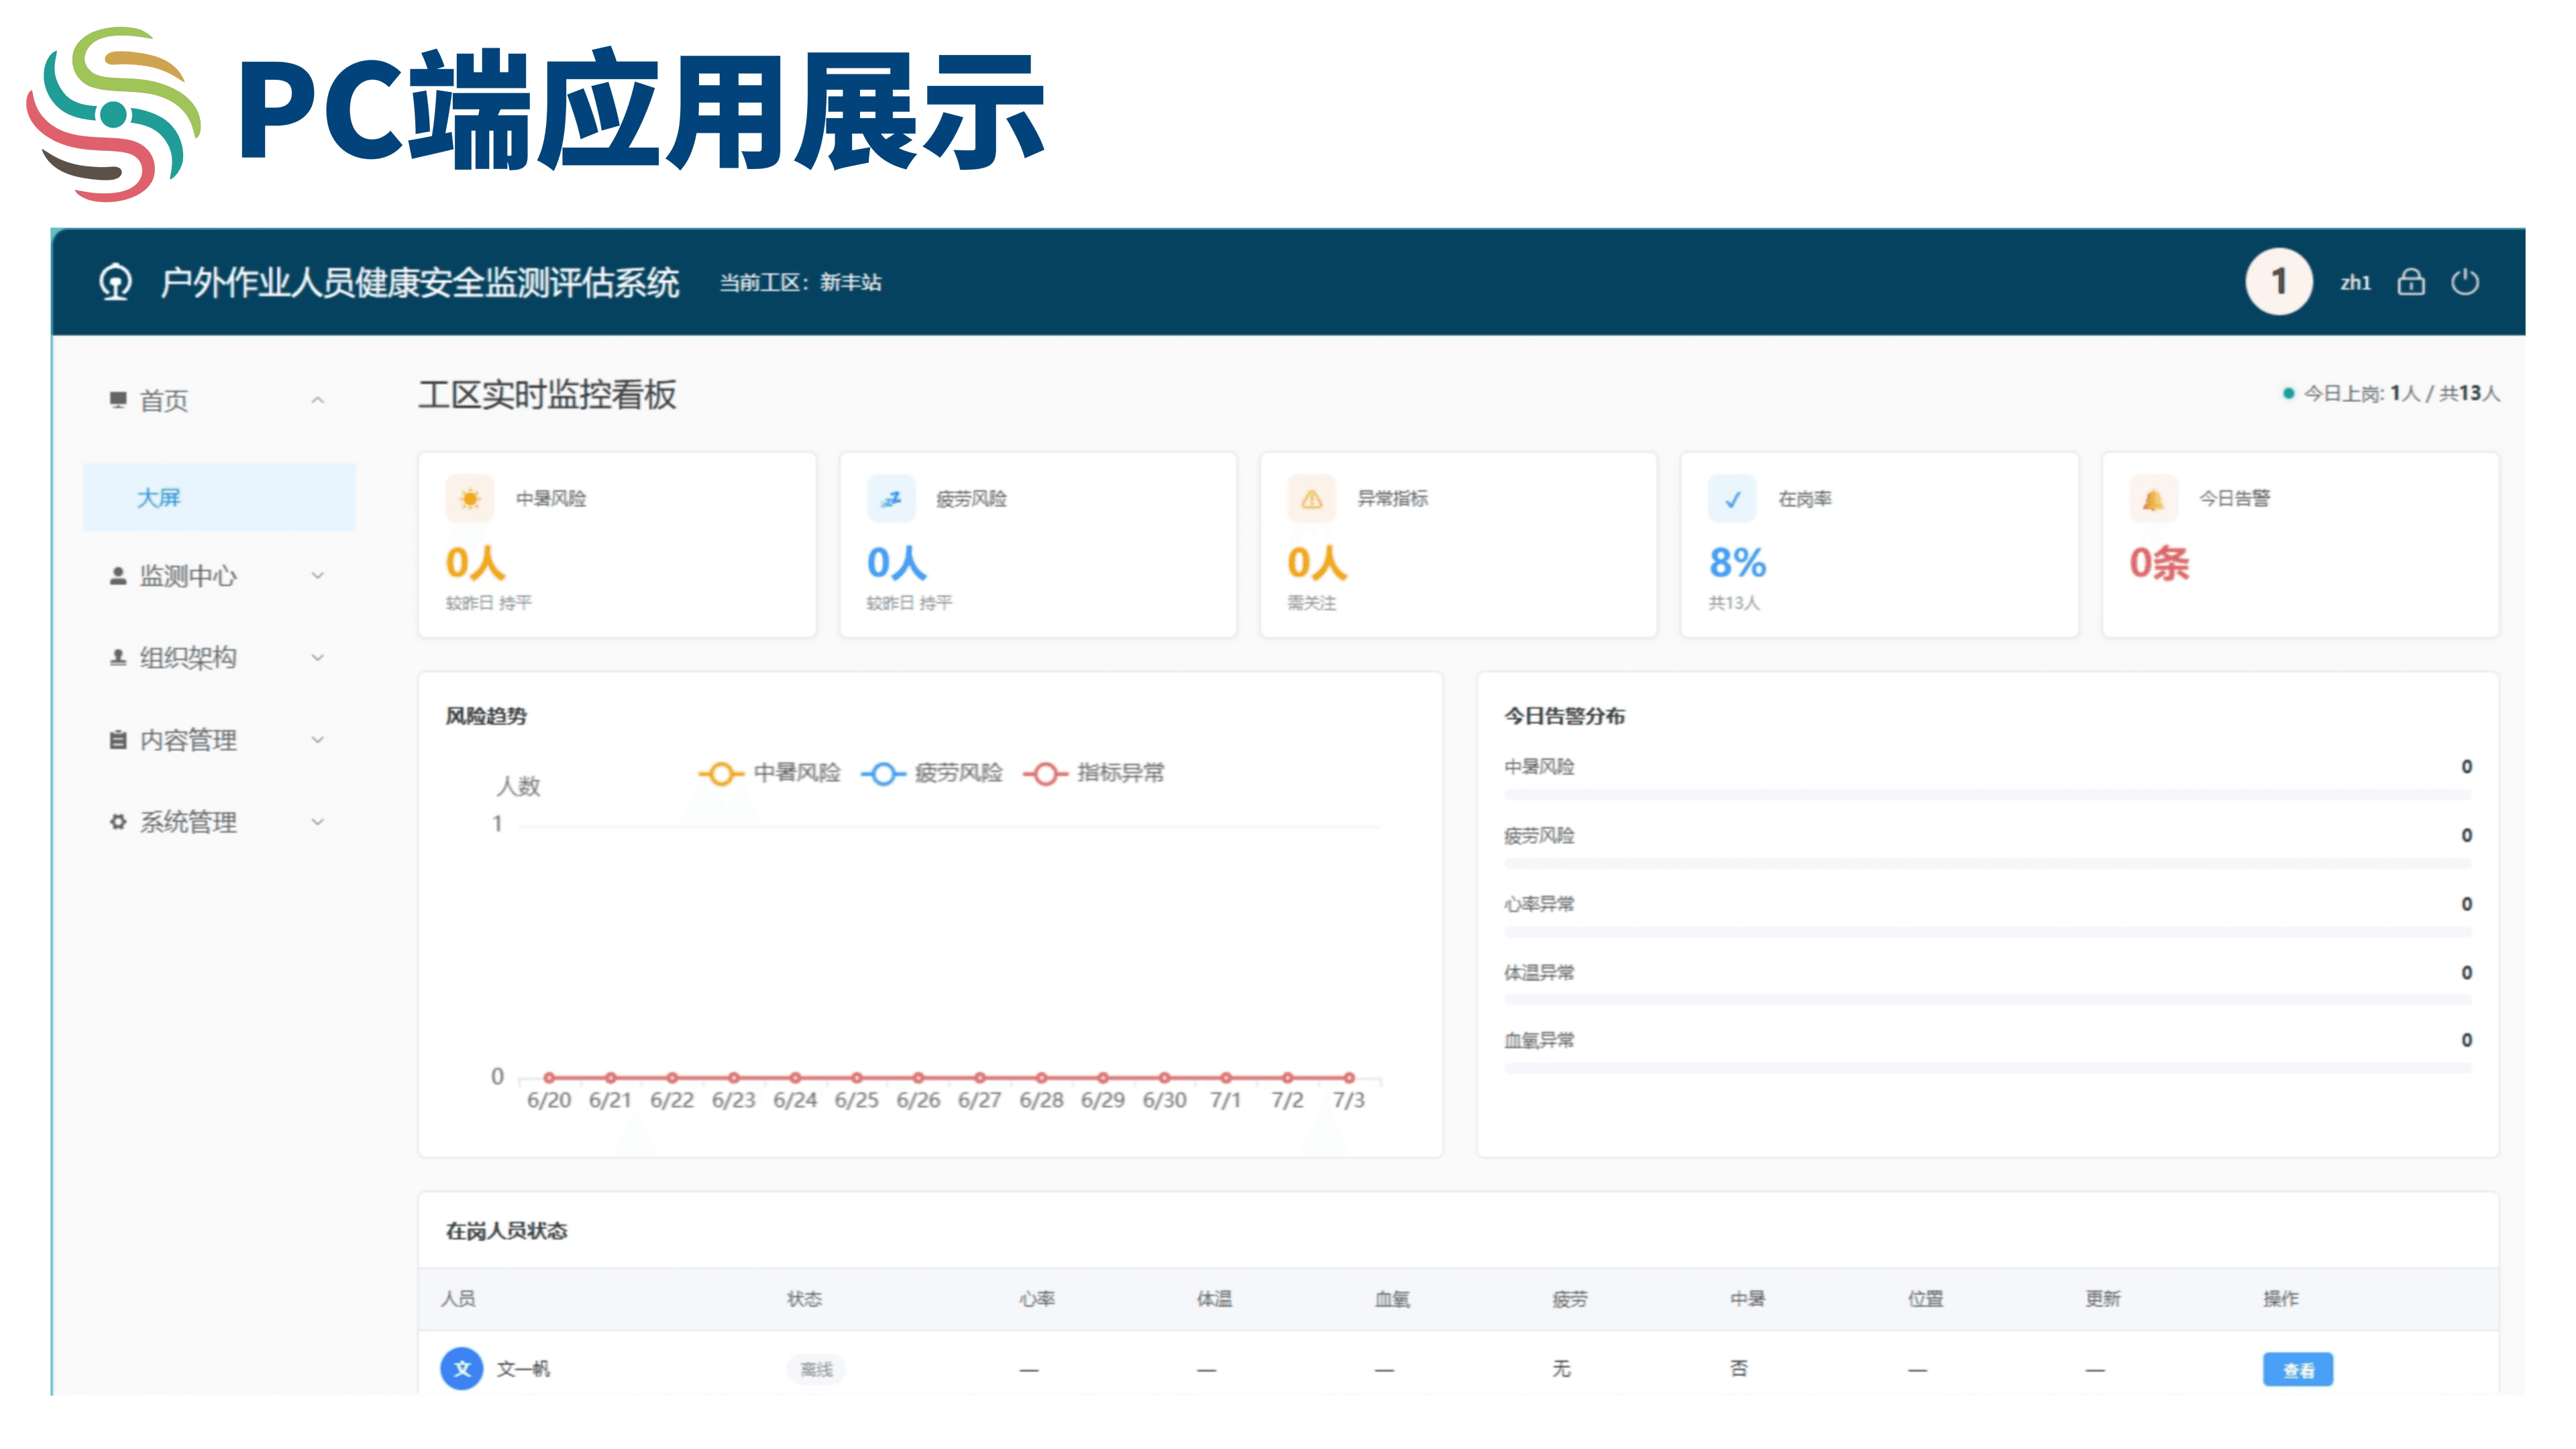Viewport: 2576px width, 1449px height.
Task: Click the 操作 column header
Action: click(2281, 1299)
